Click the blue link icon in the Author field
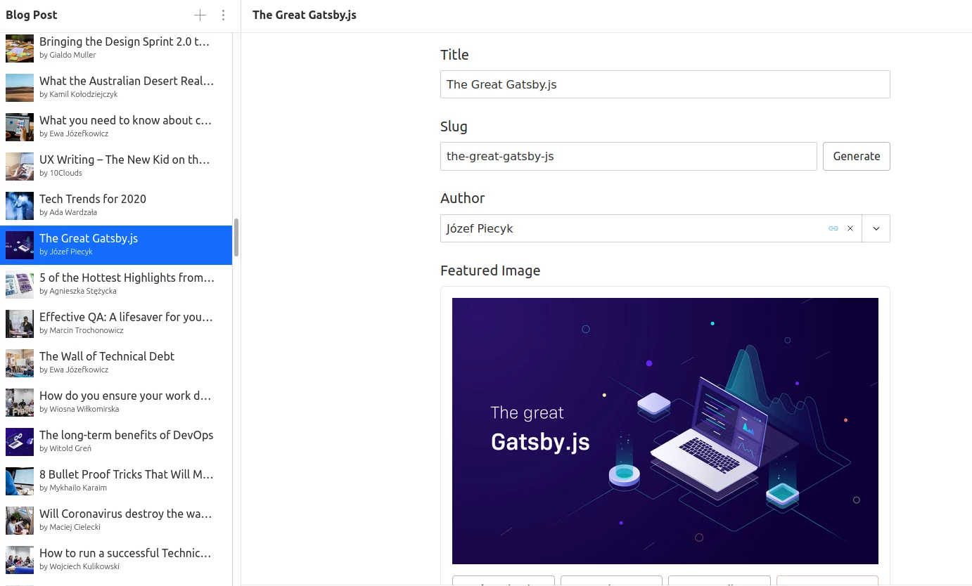972x586 pixels. [833, 228]
